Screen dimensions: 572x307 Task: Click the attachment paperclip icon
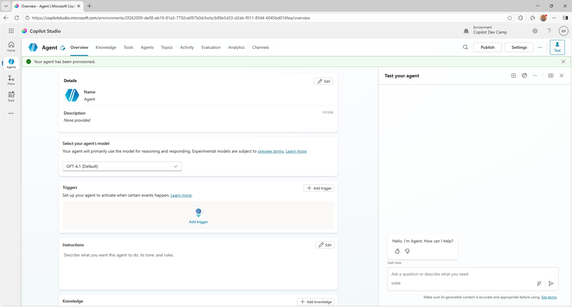point(539,283)
